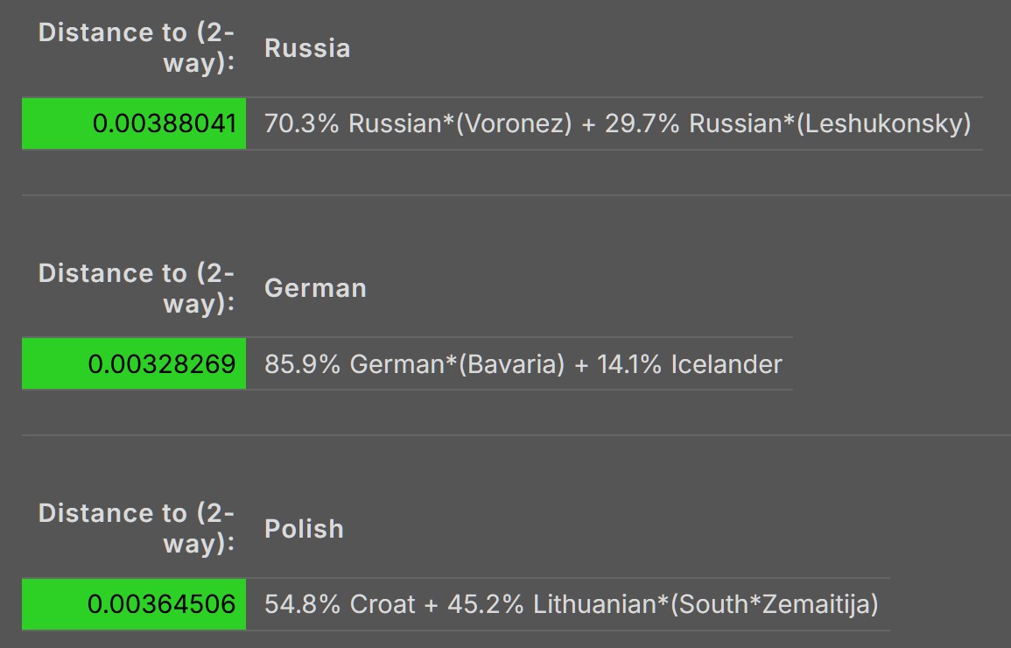Image resolution: width=1011 pixels, height=648 pixels.
Task: Click the German population heading
Action: [x=315, y=288]
